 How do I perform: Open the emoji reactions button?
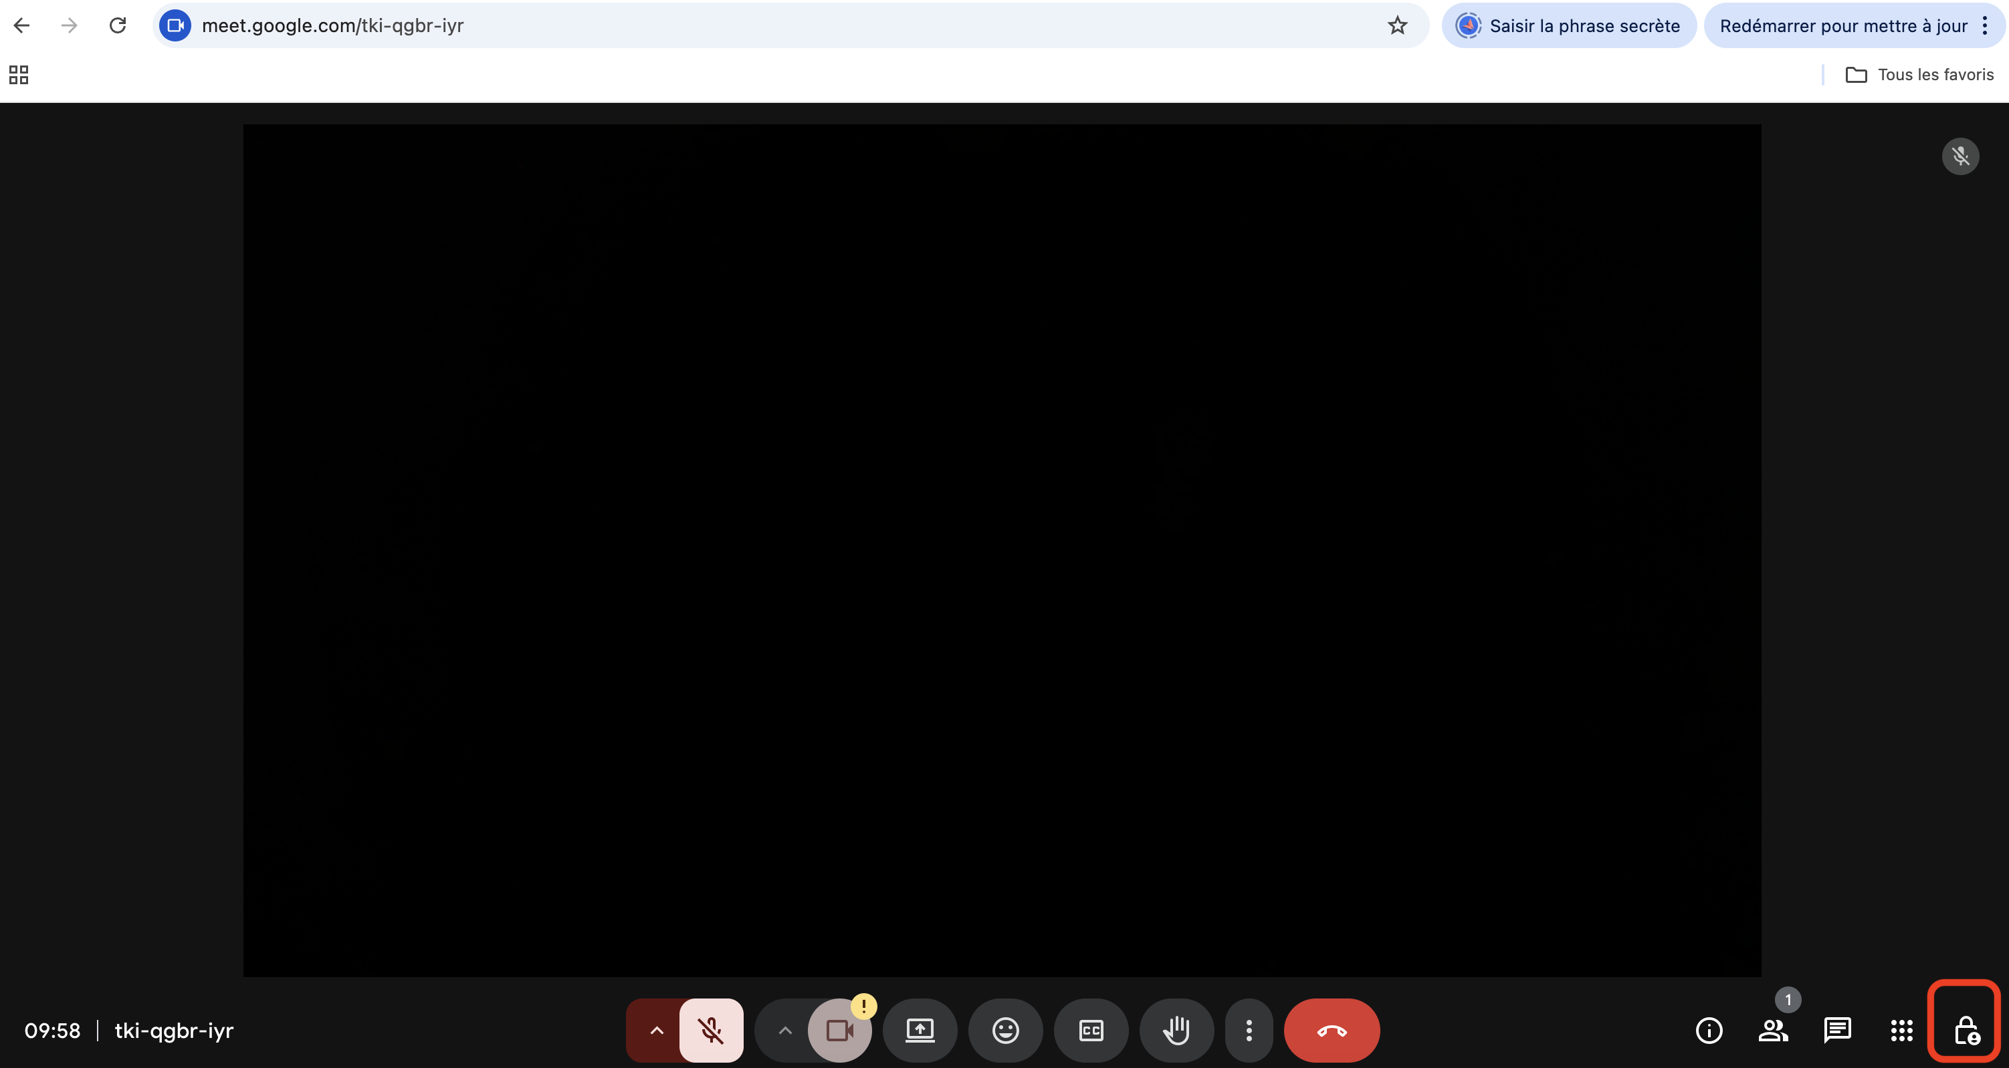(x=1005, y=1030)
